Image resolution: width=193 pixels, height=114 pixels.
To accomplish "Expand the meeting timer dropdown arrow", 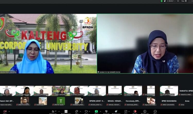I will click(x=175, y=1).
